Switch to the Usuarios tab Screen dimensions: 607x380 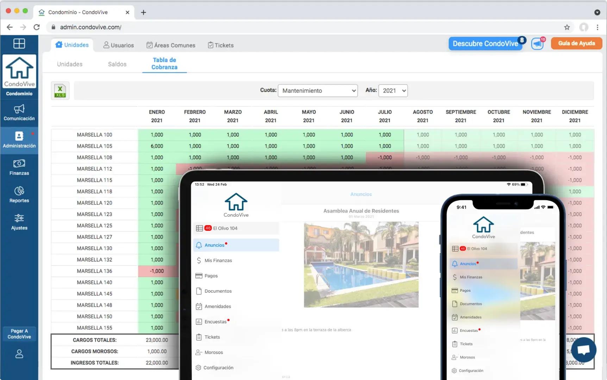point(118,45)
